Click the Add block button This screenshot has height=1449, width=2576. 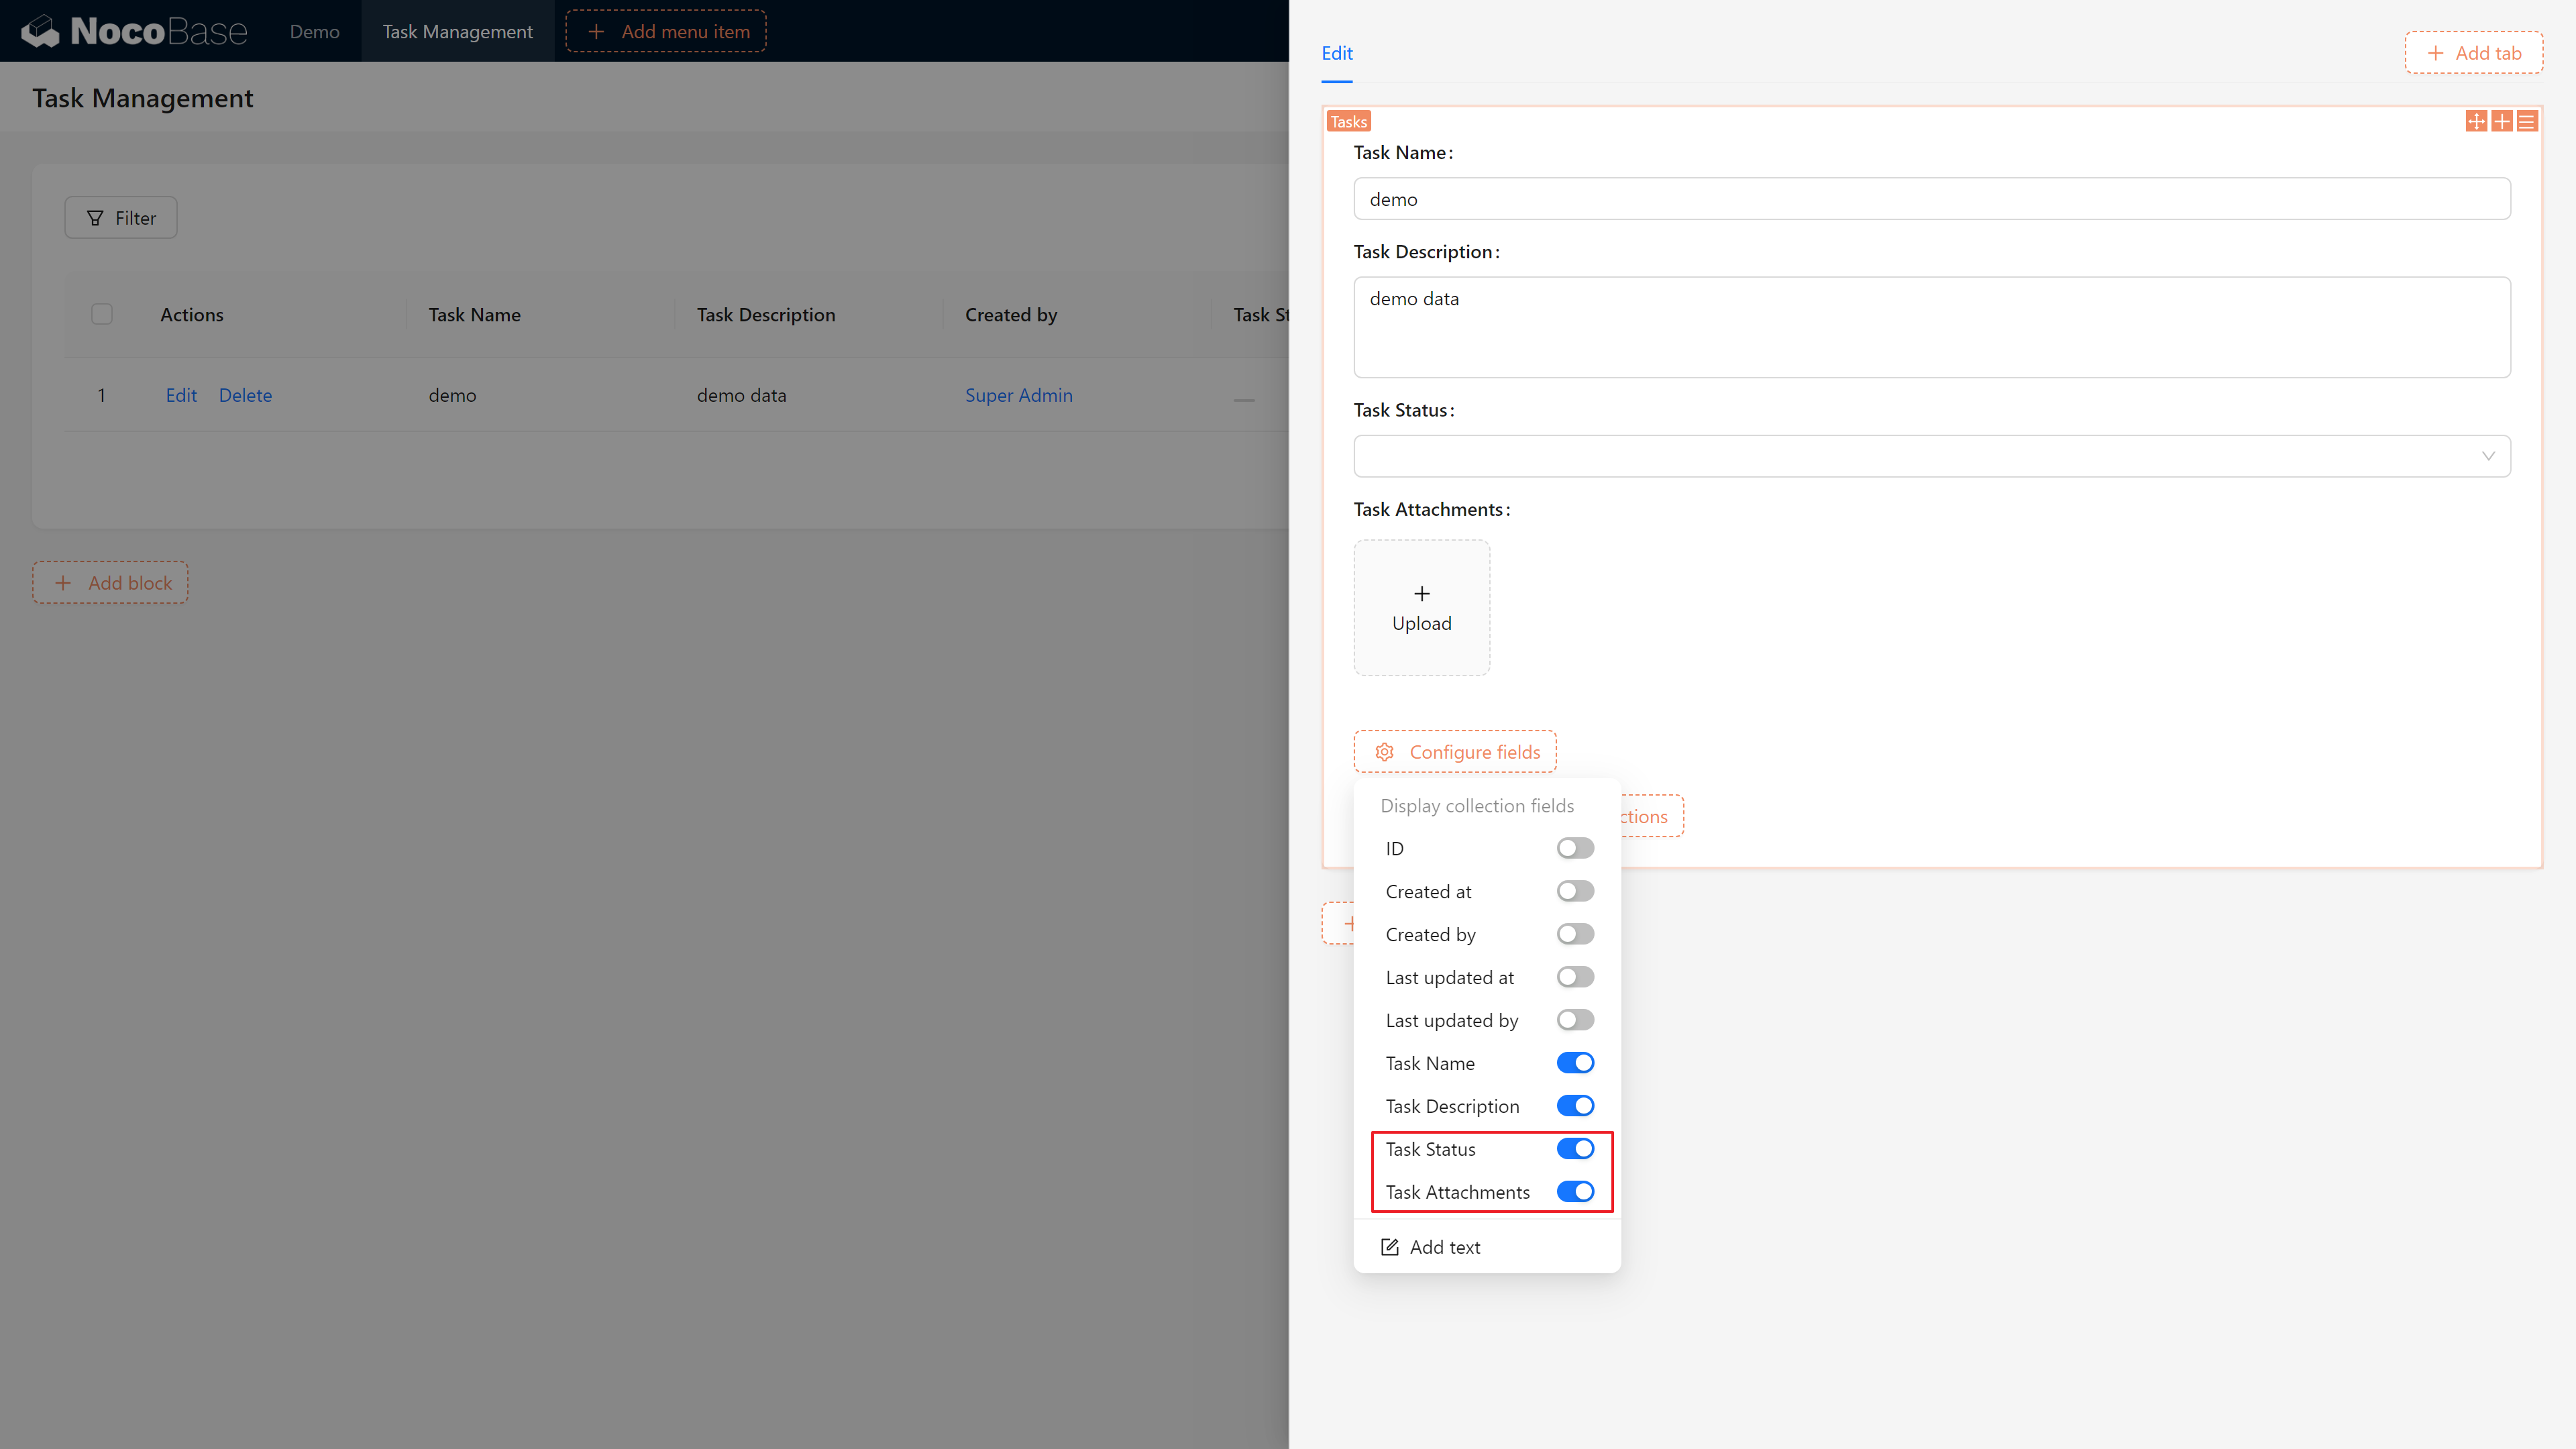[111, 582]
